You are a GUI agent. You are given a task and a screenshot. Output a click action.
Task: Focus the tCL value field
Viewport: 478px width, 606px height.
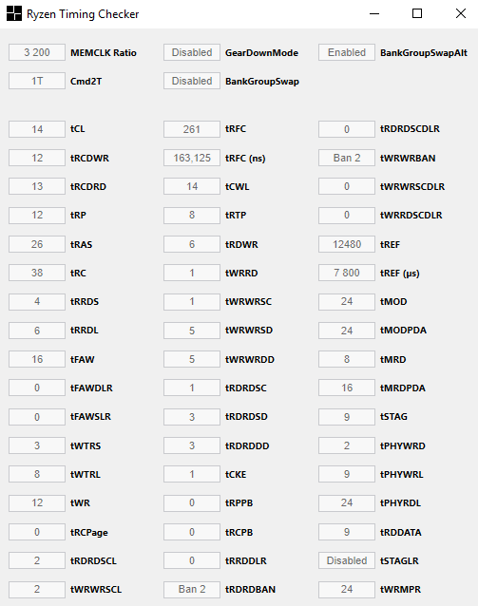(37, 129)
